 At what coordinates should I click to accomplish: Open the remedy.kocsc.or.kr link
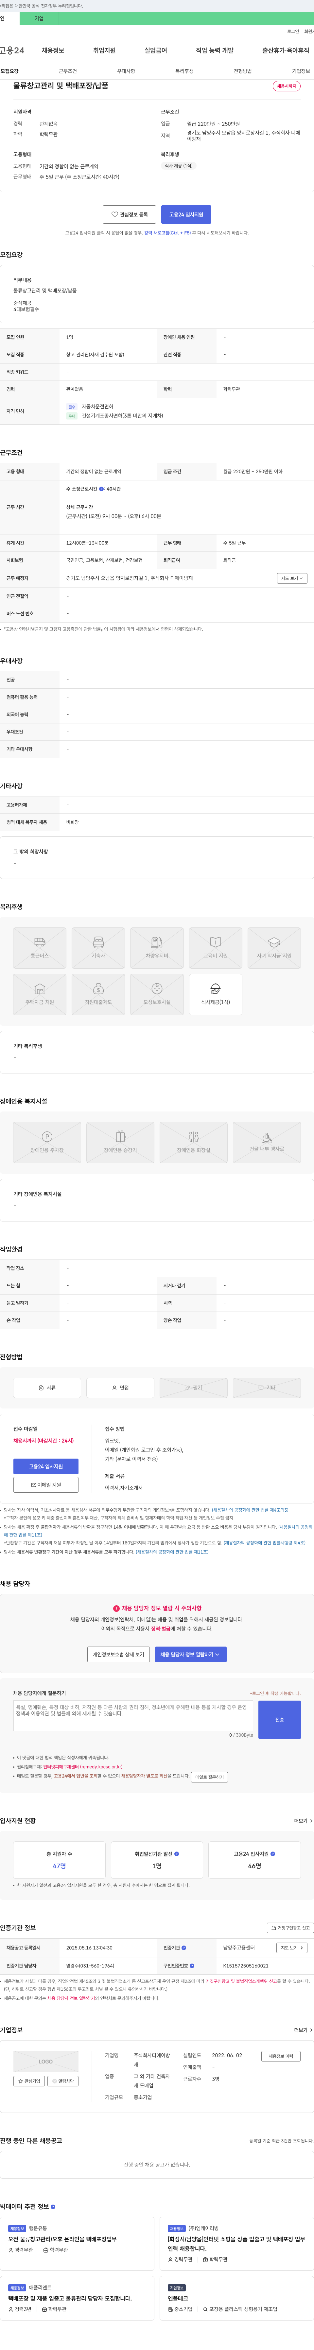[83, 1767]
